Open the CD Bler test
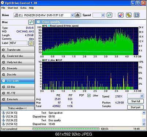This screenshot has width=147, height=137. pos(18,87)
